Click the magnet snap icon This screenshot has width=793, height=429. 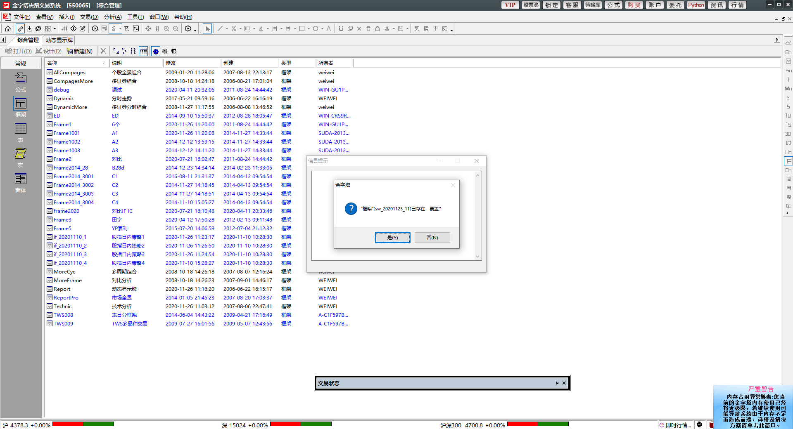point(341,28)
